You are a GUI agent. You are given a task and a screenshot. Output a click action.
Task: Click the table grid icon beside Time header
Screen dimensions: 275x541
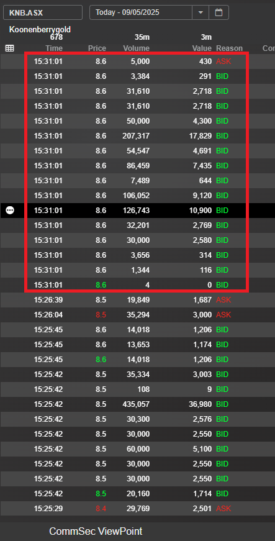(10, 48)
